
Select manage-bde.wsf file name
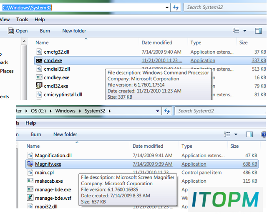tap(53, 198)
